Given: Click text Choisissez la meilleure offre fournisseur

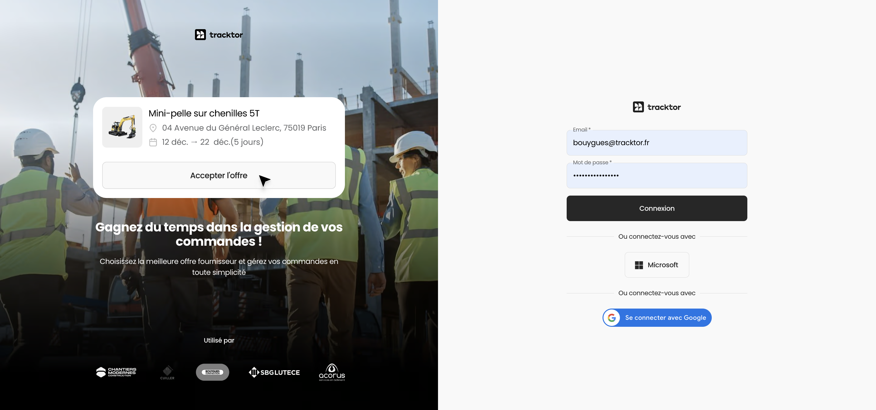Looking at the screenshot, I should pyautogui.click(x=219, y=267).
